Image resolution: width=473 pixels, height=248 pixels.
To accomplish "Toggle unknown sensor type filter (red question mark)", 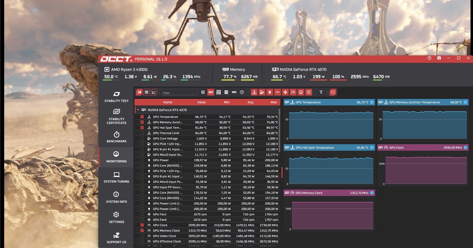I will coord(308,92).
